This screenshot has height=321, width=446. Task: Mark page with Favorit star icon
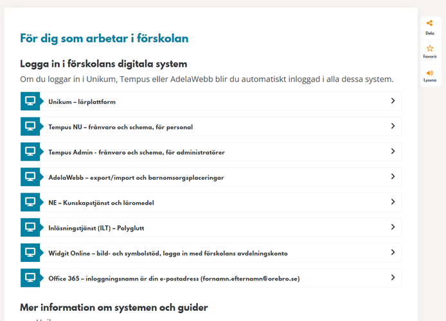pyautogui.click(x=430, y=48)
